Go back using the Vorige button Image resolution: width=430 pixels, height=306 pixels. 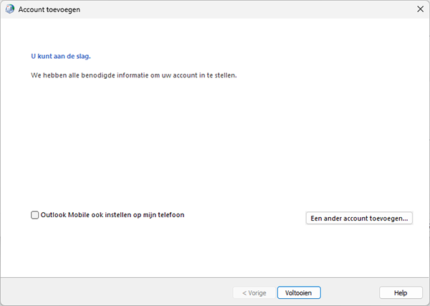pos(254,293)
